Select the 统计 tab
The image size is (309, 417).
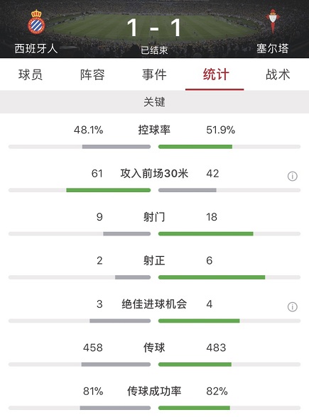(x=216, y=74)
